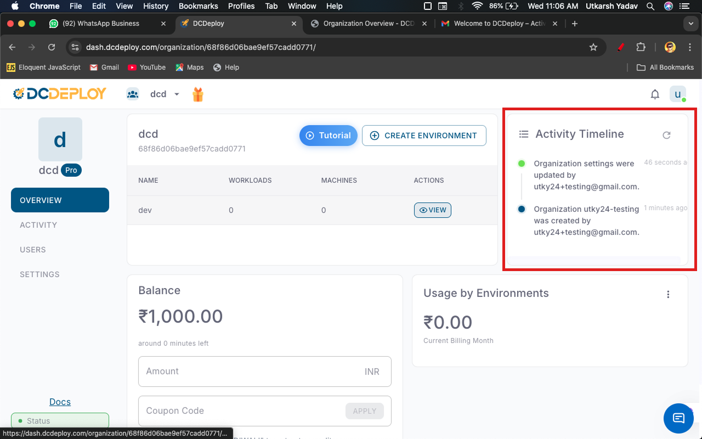This screenshot has height=439, width=702.
Task: Refresh the Activity Timeline
Action: (666, 135)
